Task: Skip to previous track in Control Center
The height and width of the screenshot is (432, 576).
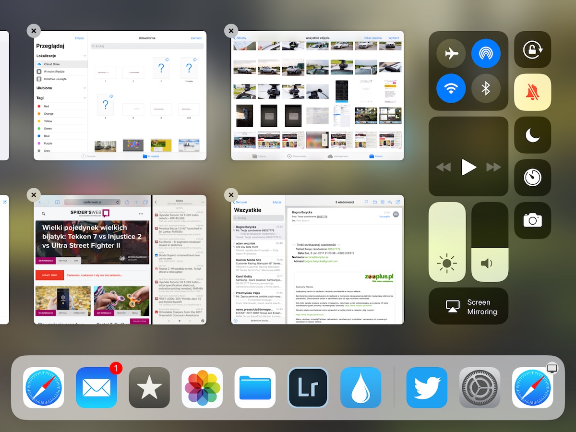Action: (444, 167)
